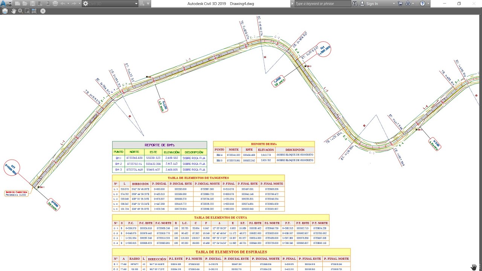Select the Pan hand tool
Screen dimensions: 482x271
[14, 11]
